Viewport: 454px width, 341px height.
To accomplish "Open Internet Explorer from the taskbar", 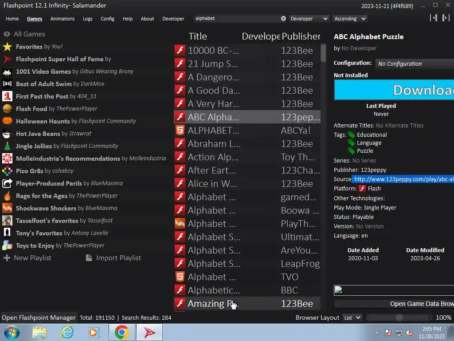I will pyautogui.click(x=67, y=332).
